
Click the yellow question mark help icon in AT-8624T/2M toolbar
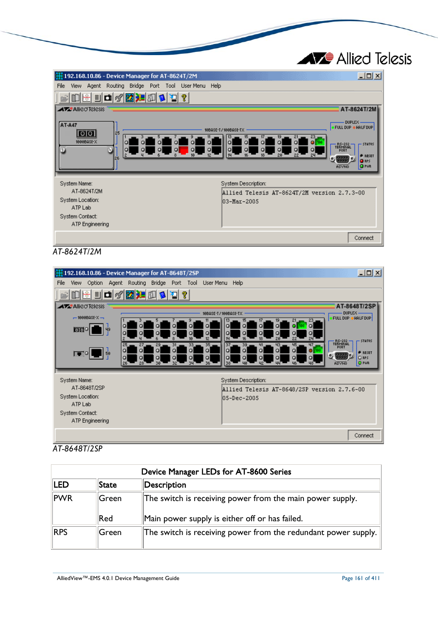(184, 98)
